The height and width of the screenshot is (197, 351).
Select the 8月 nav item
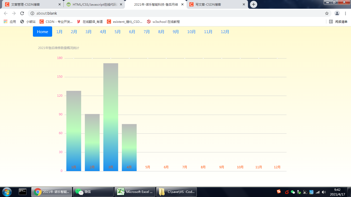pos(161,32)
